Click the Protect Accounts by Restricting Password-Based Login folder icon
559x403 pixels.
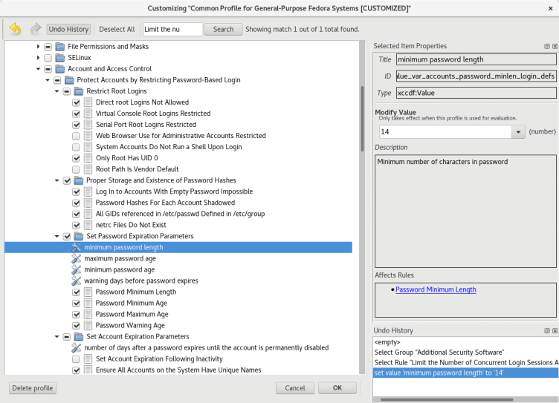tap(70, 80)
